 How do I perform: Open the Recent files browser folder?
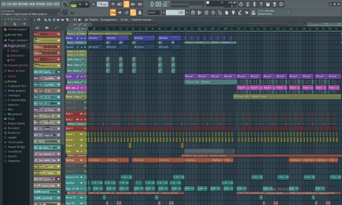click(13, 35)
